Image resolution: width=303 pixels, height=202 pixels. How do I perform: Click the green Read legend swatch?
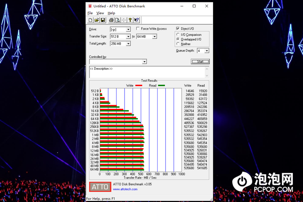[x=162, y=86]
